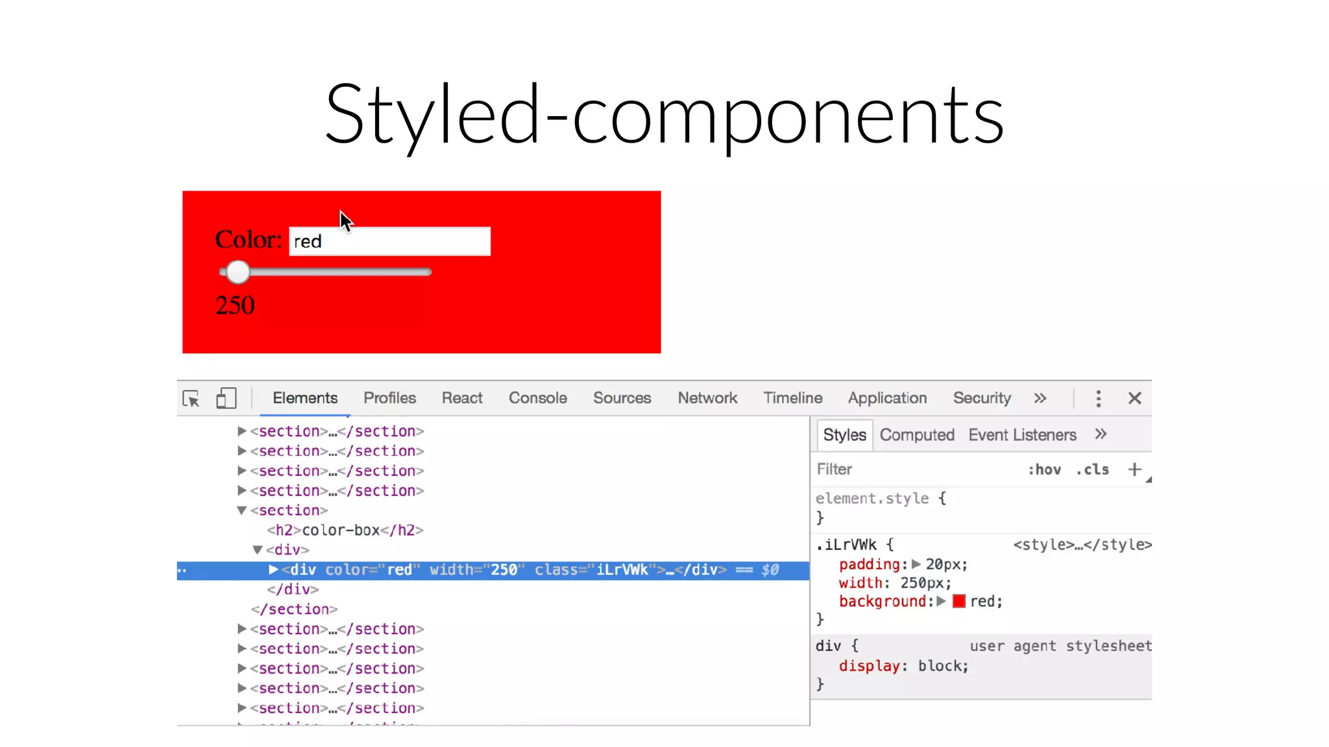
Task: Select the Styles sub-tab
Action: pos(844,435)
